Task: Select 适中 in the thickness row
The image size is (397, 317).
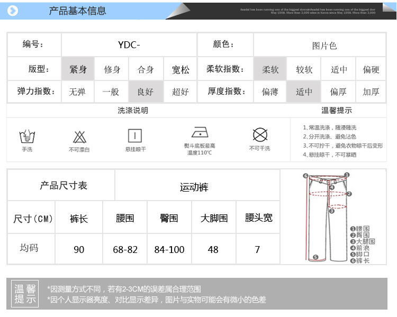Action: pos(304,92)
